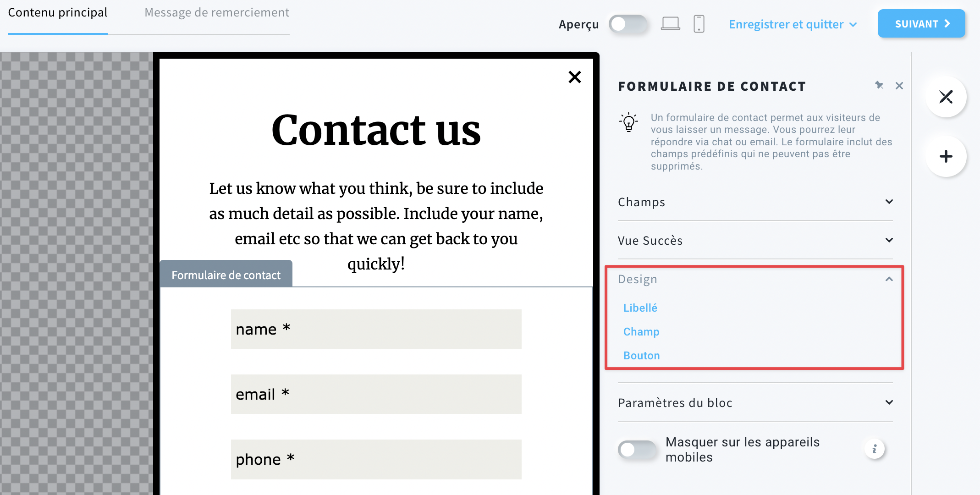Select the desktop preview icon
Viewport: 980px width, 495px height.
coord(670,24)
